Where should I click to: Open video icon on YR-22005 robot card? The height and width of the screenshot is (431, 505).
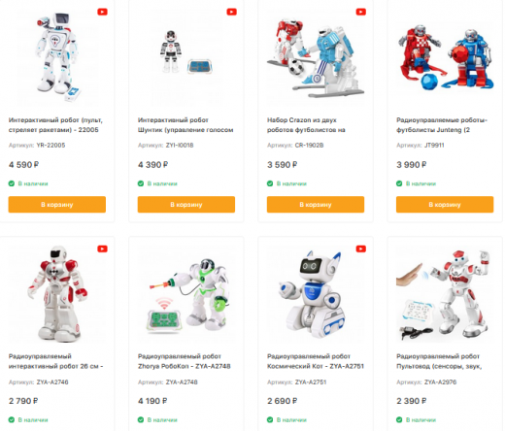[x=102, y=12]
